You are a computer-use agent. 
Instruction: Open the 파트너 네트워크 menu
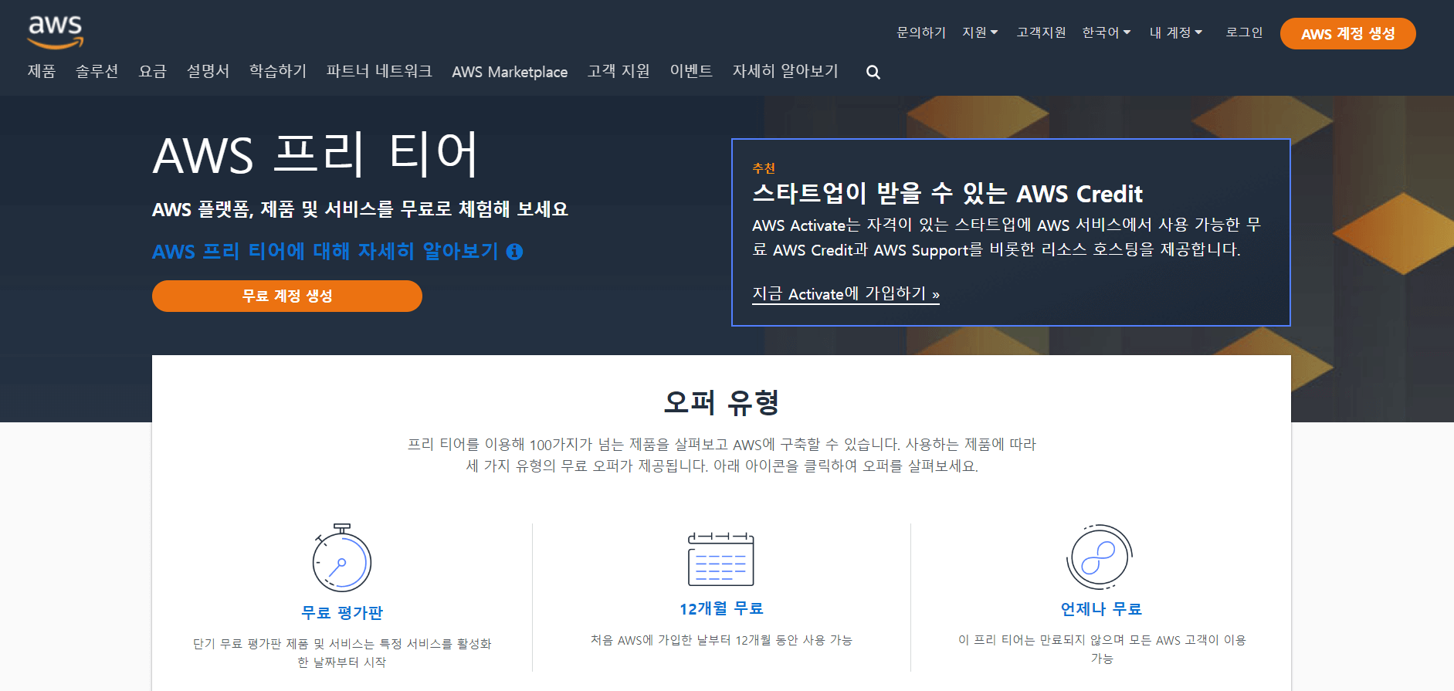(x=379, y=72)
